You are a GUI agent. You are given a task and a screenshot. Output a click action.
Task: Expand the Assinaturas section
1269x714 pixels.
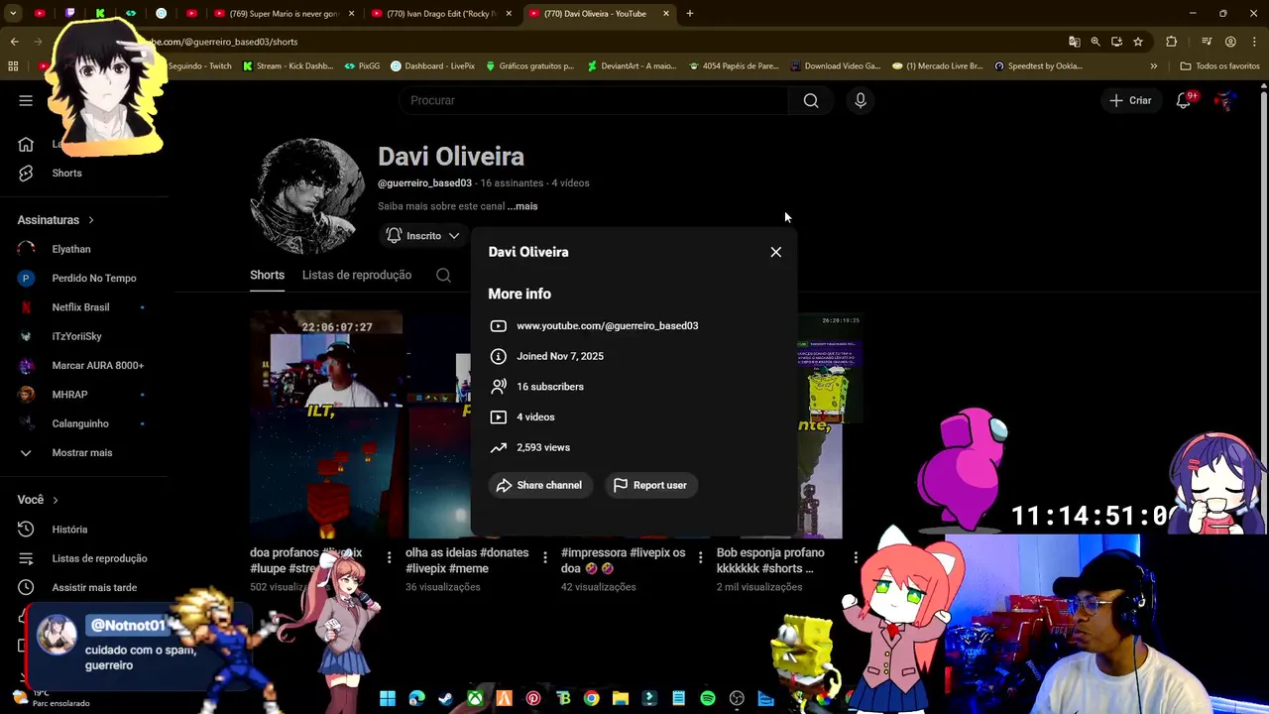(56, 220)
